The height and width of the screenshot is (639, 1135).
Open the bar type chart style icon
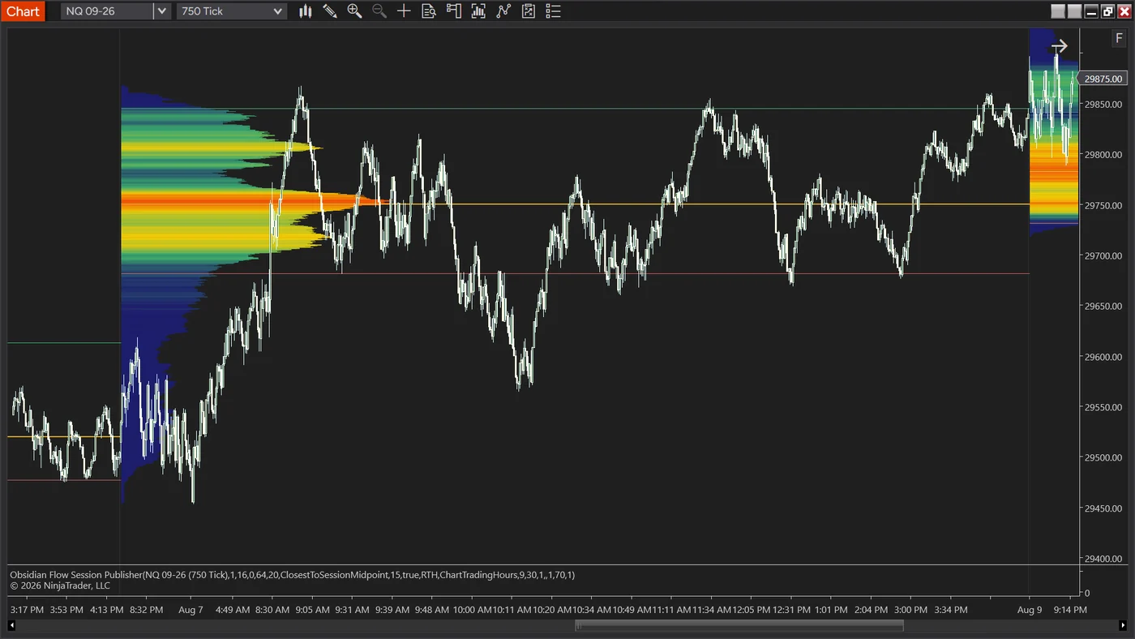pos(305,11)
